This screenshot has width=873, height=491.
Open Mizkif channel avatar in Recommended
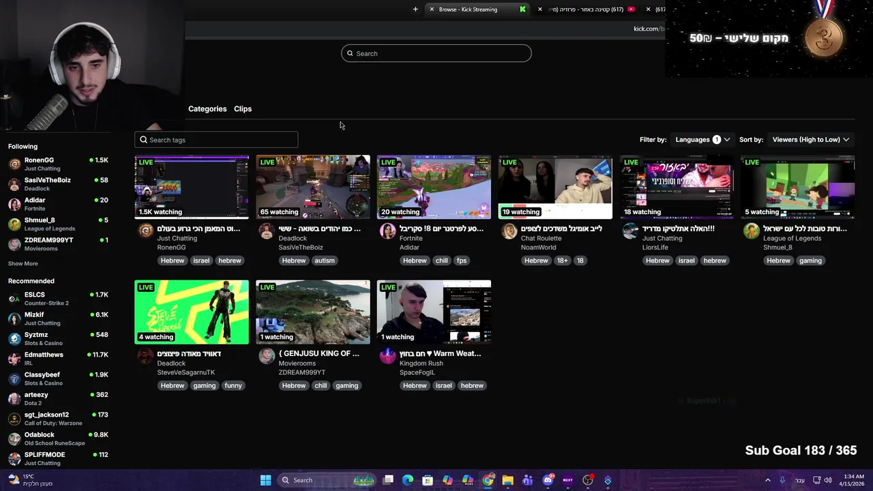click(14, 319)
